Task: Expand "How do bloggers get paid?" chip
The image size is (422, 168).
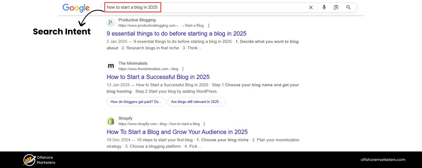Action: click(x=136, y=102)
